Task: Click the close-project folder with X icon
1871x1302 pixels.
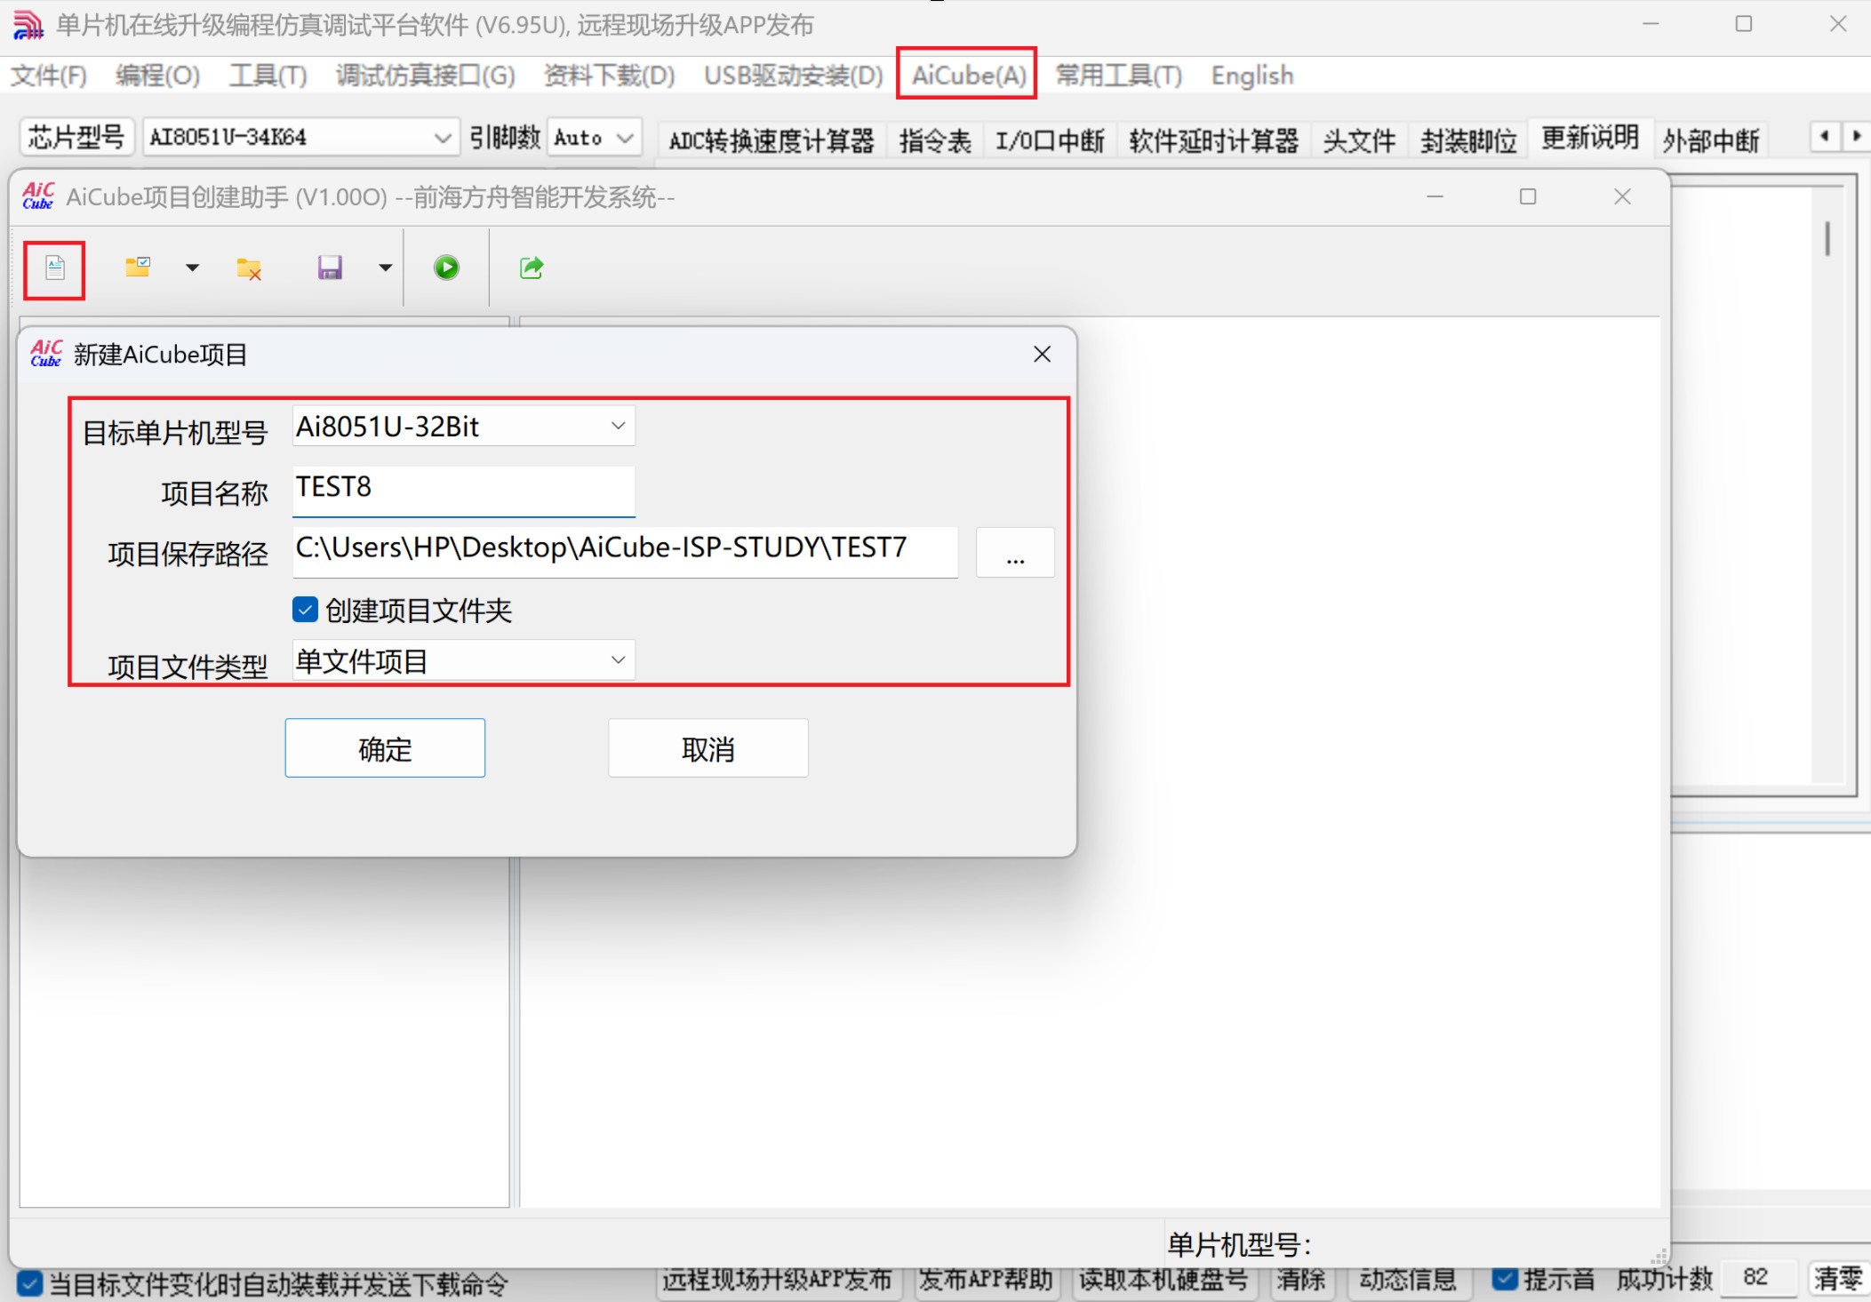Action: click(249, 268)
